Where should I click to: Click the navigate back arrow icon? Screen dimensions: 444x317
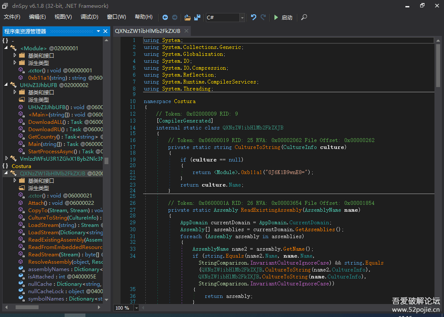165,17
